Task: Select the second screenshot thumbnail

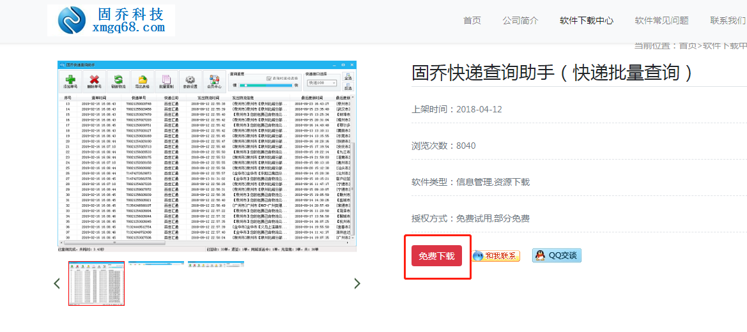Action: click(157, 263)
